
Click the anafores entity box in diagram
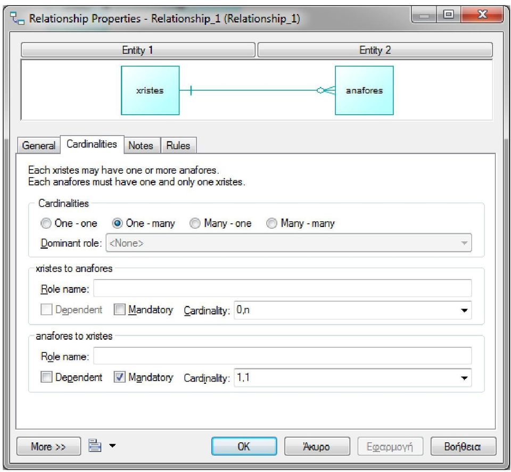coord(364,90)
